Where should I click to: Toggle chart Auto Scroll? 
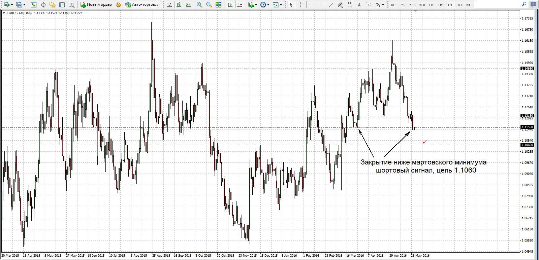[x=230, y=5]
